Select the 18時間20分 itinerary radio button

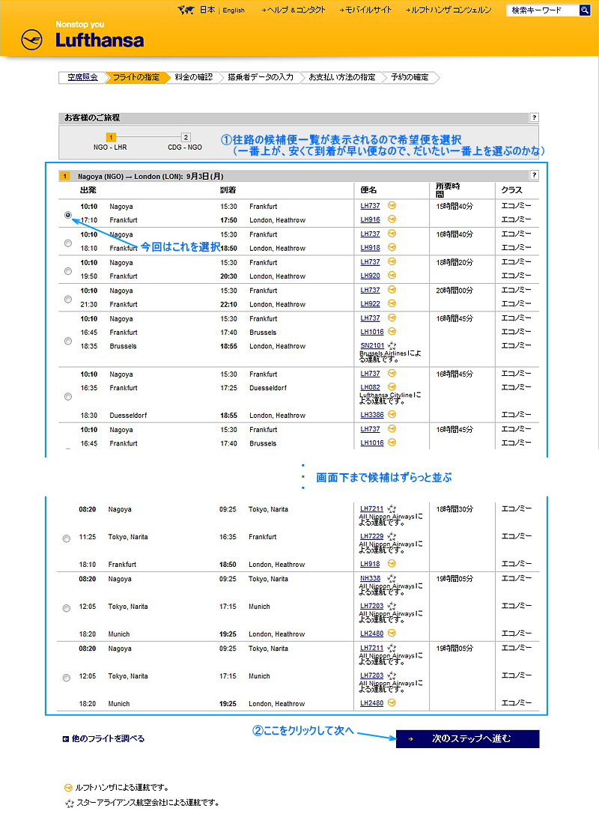(68, 271)
